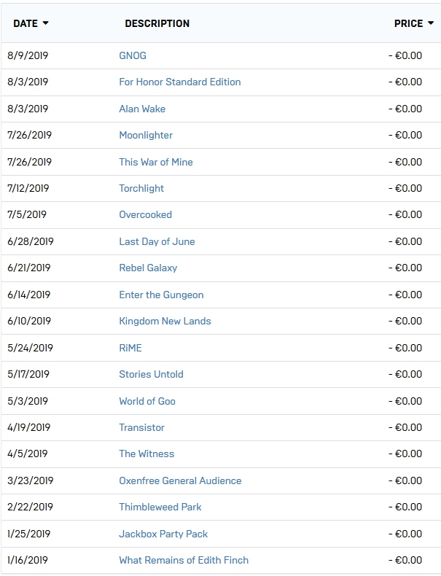
Task: Select Kingdom New Lands link
Action: [x=165, y=321]
